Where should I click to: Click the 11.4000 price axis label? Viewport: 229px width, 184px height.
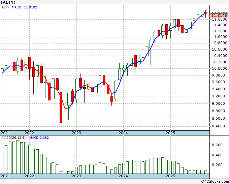click(220, 25)
